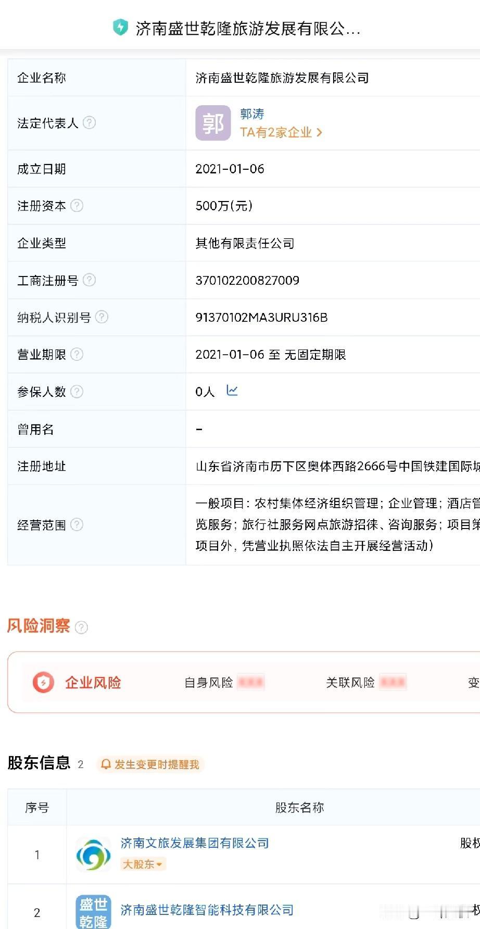
Task: Click the page title 济南盛世乾隆旅游发展有限公...
Action: [x=248, y=28]
